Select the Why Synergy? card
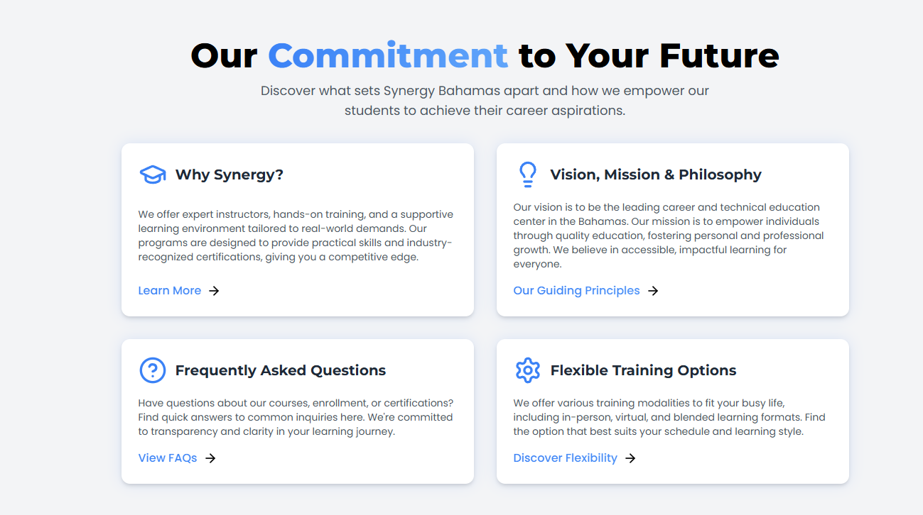The image size is (923, 515). (x=297, y=229)
